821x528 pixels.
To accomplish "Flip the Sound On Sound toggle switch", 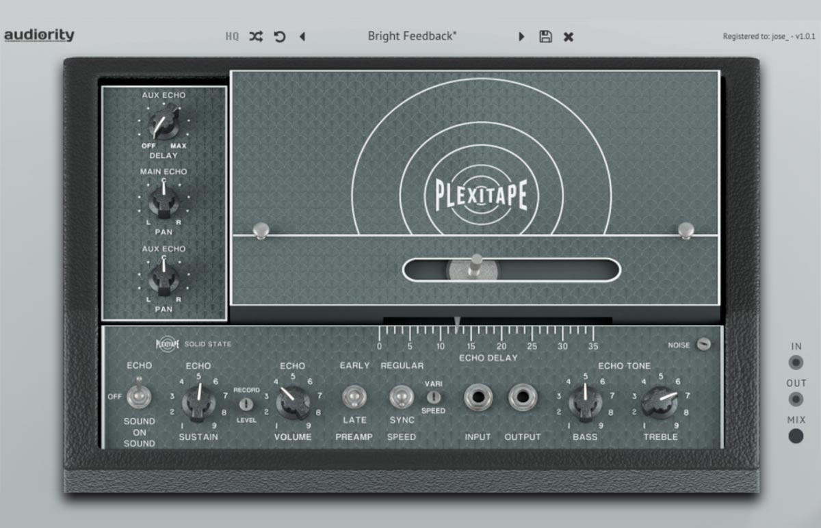I will [140, 394].
